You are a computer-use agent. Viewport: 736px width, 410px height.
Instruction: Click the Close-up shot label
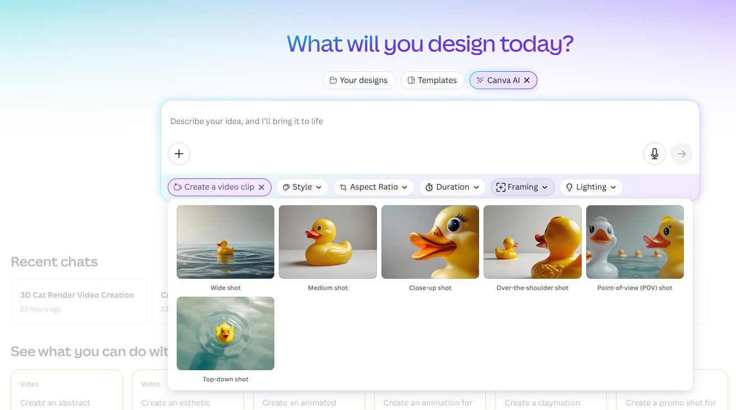430,288
